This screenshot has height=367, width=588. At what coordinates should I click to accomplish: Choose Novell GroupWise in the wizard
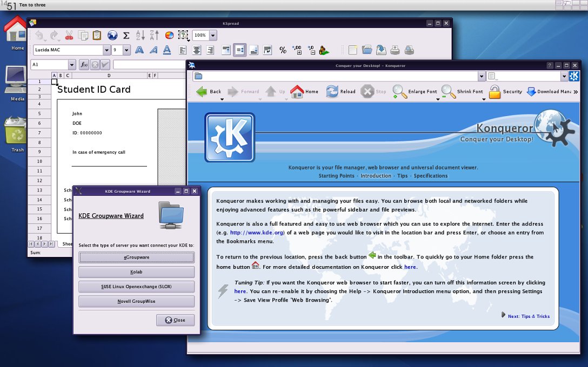pos(137,301)
